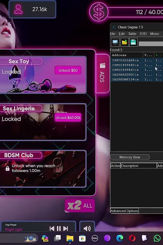The image size is (163, 245).
Task: Click the Found:5 results label
Action: click(116, 50)
